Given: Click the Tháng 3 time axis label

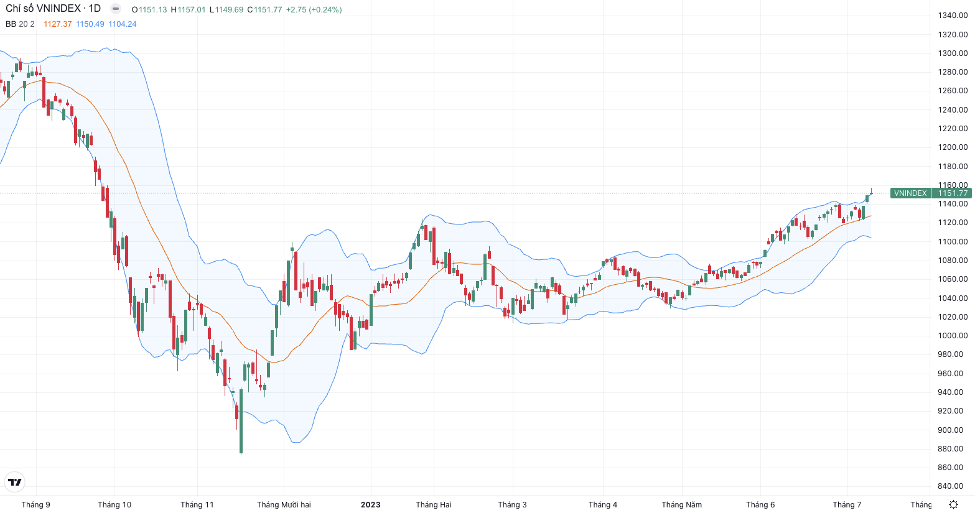Looking at the screenshot, I should point(512,504).
